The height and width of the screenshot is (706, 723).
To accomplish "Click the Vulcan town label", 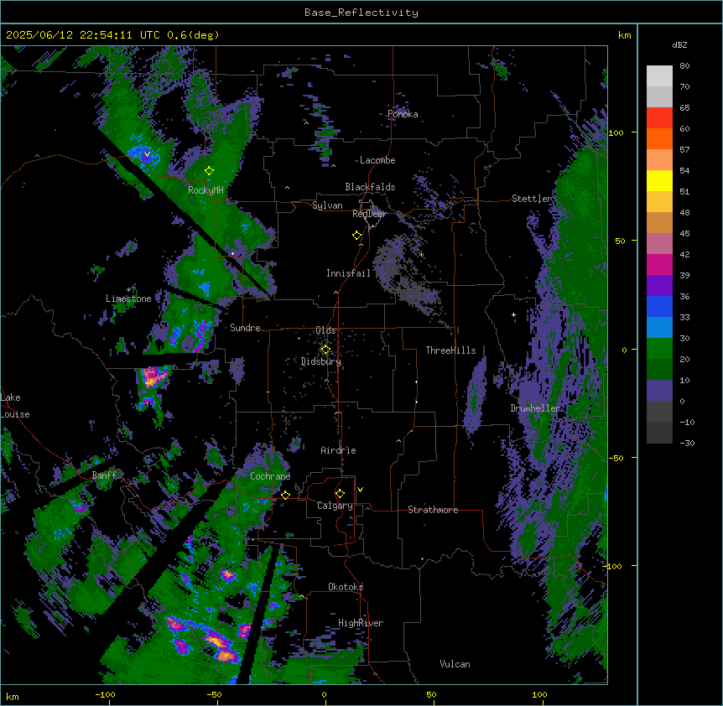I will [x=455, y=664].
